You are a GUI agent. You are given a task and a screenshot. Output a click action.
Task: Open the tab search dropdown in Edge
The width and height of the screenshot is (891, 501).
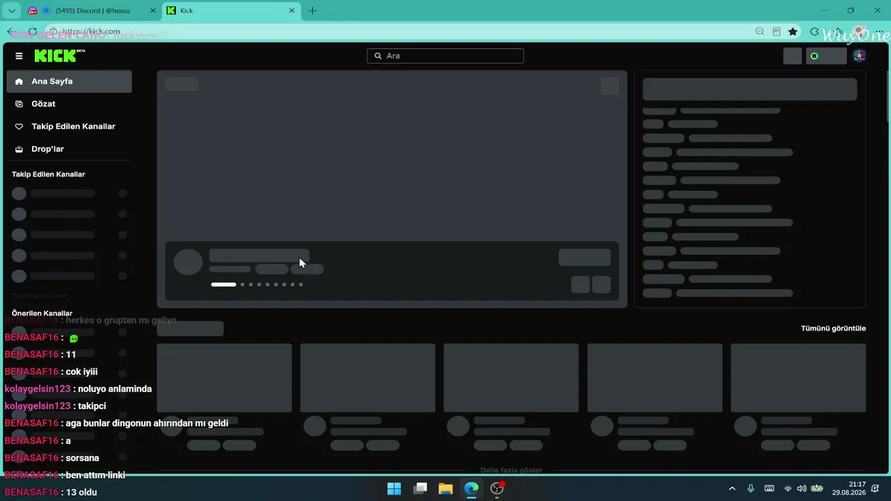tap(11, 10)
